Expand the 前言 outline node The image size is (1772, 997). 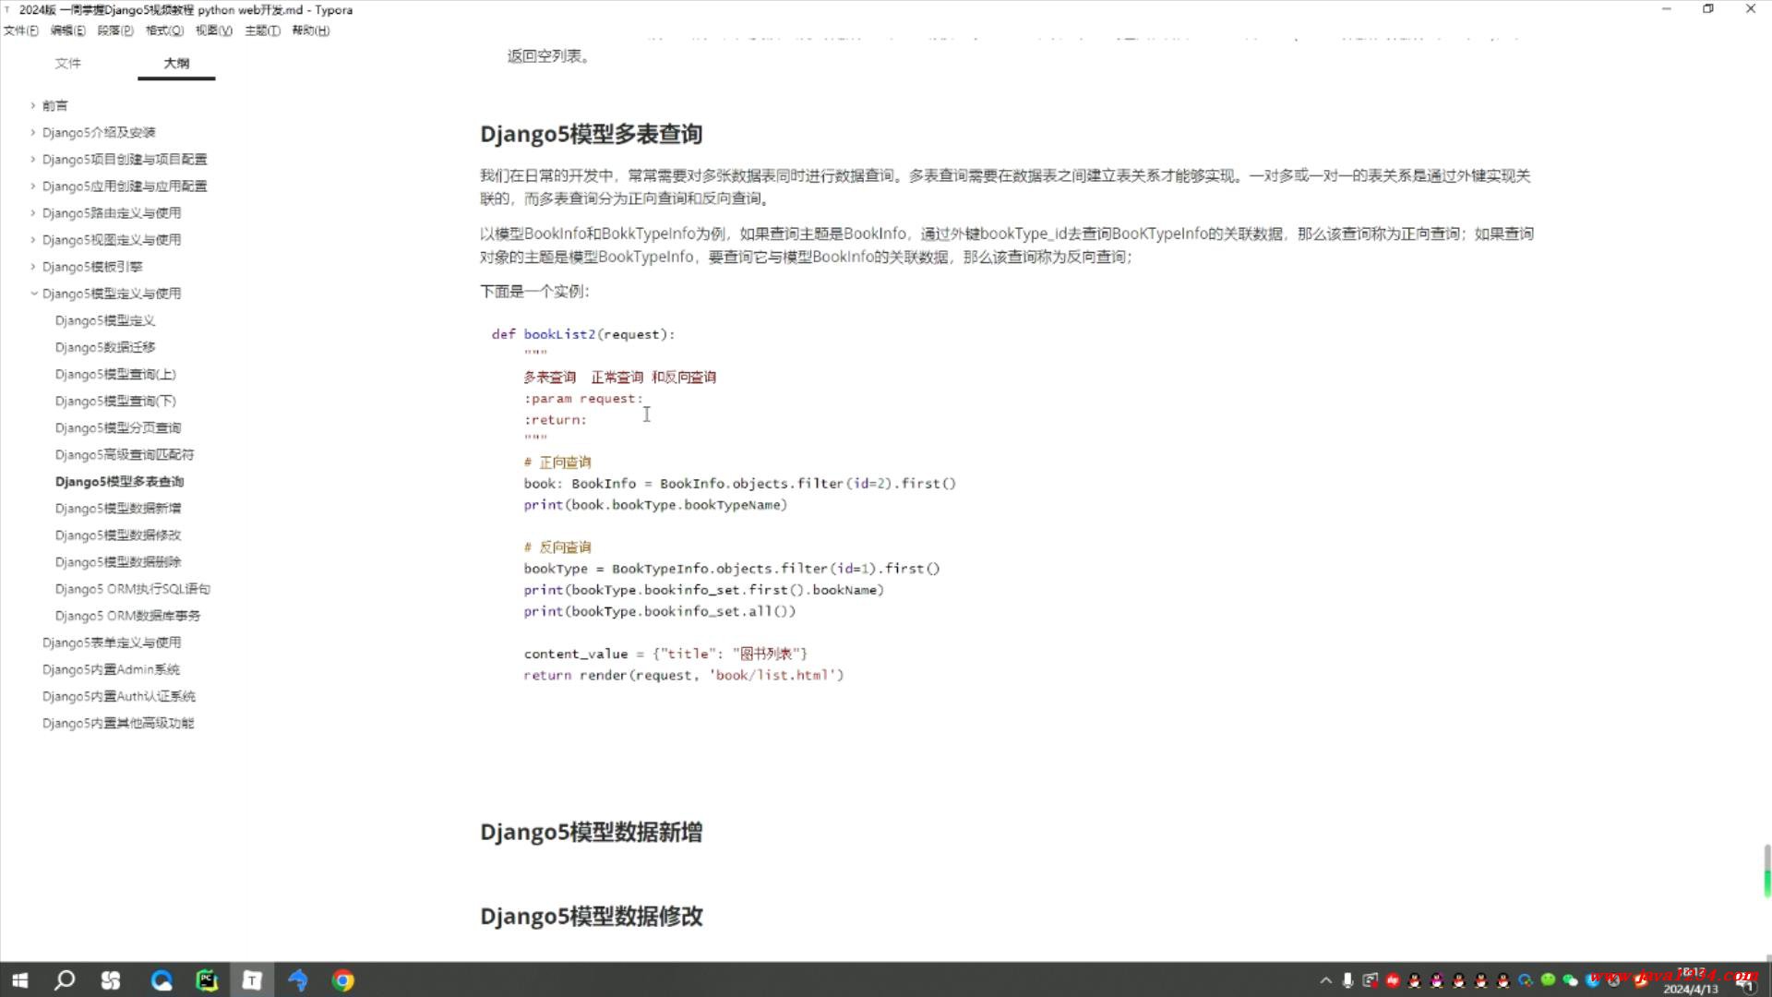click(x=33, y=105)
